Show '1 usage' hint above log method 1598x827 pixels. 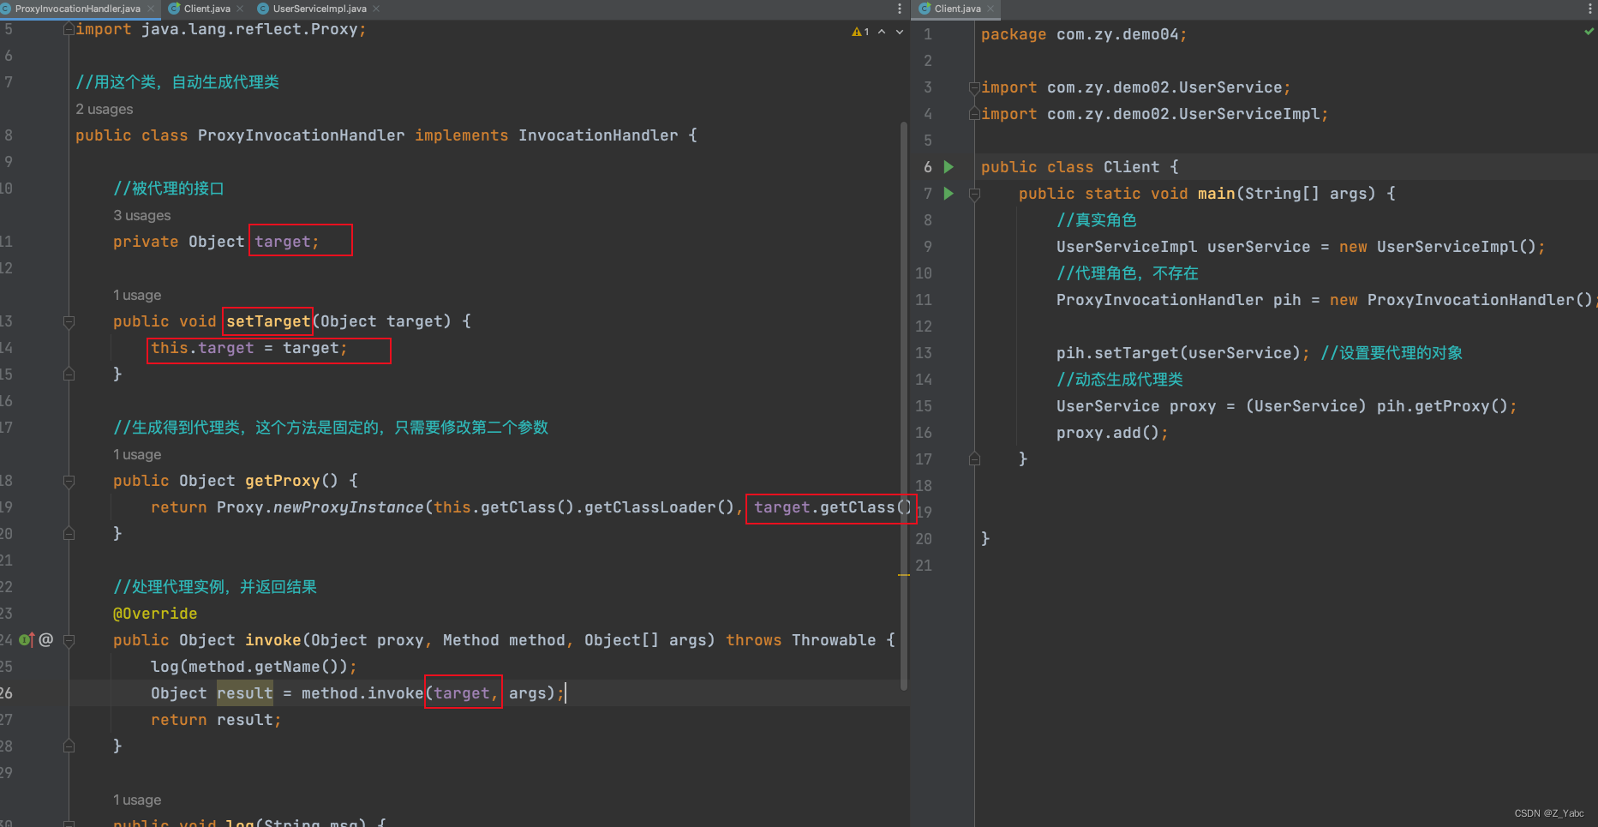coord(137,800)
